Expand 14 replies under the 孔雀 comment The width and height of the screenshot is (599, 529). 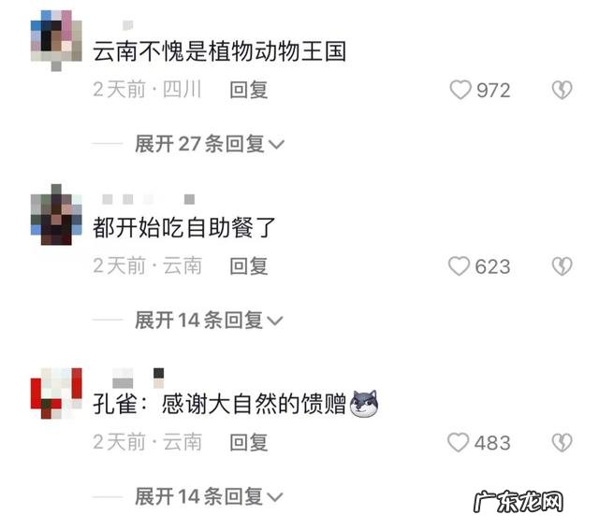(x=209, y=496)
